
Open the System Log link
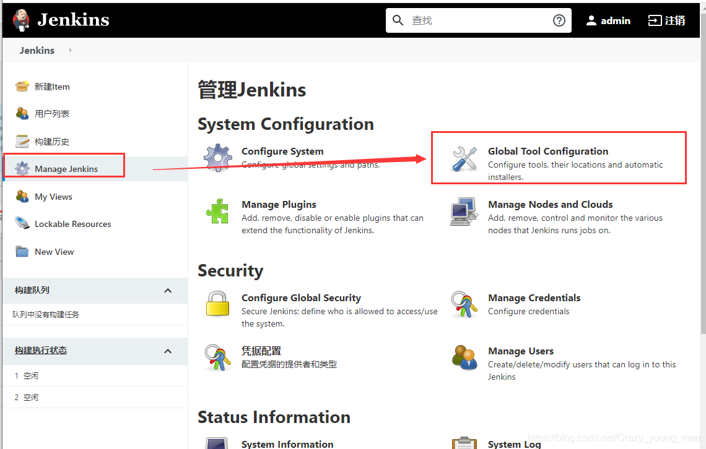point(515,444)
